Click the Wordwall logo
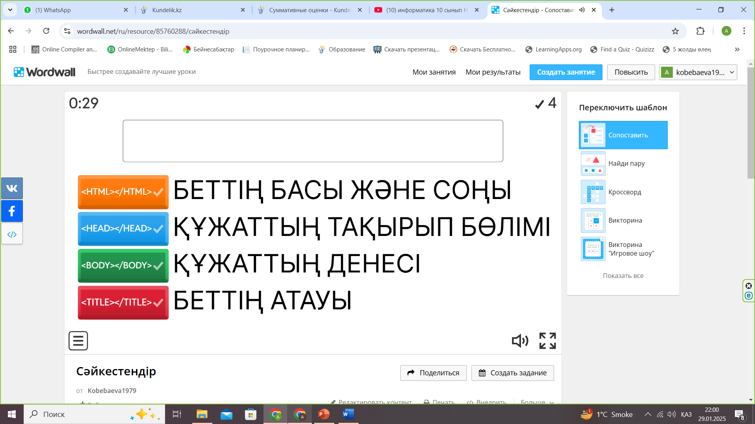Image resolution: width=755 pixels, height=424 pixels. [44, 72]
